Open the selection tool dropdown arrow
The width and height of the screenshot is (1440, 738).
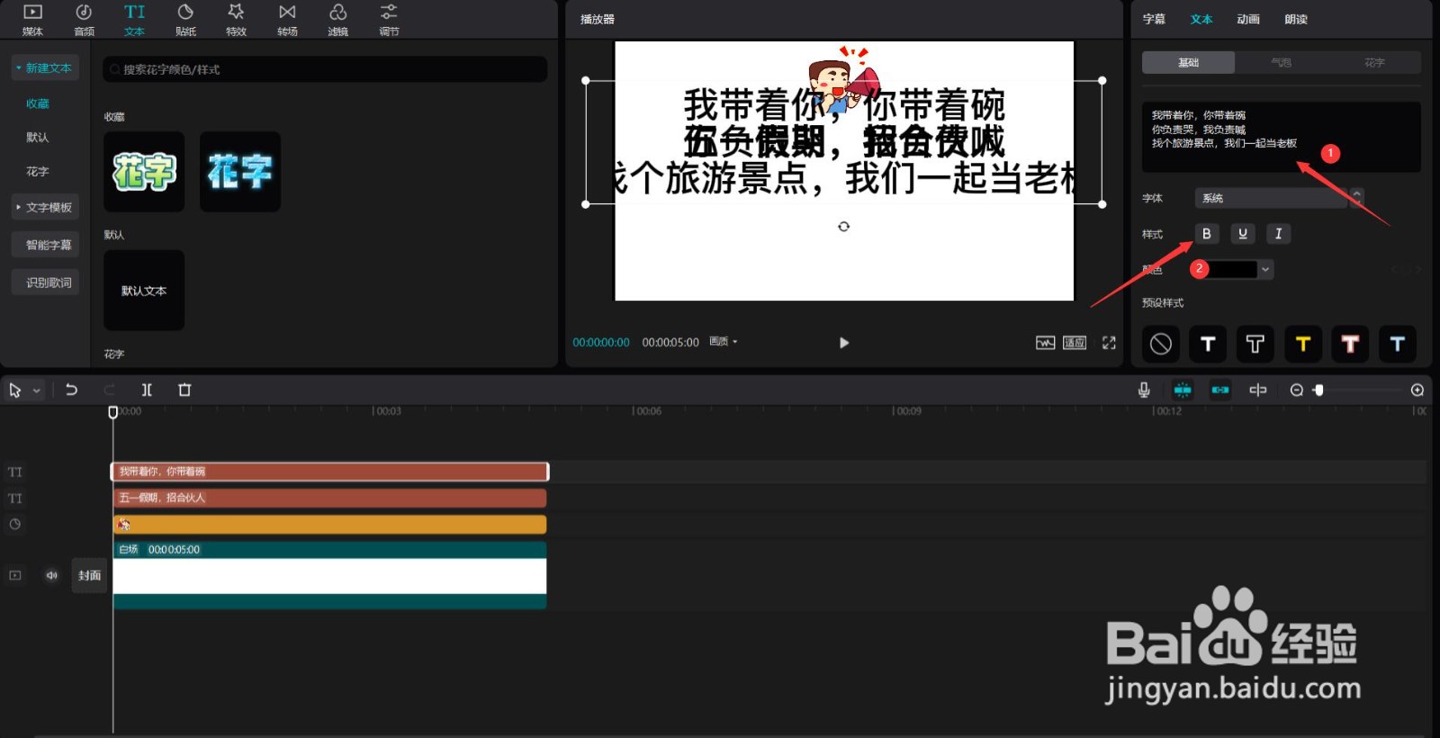(x=37, y=391)
